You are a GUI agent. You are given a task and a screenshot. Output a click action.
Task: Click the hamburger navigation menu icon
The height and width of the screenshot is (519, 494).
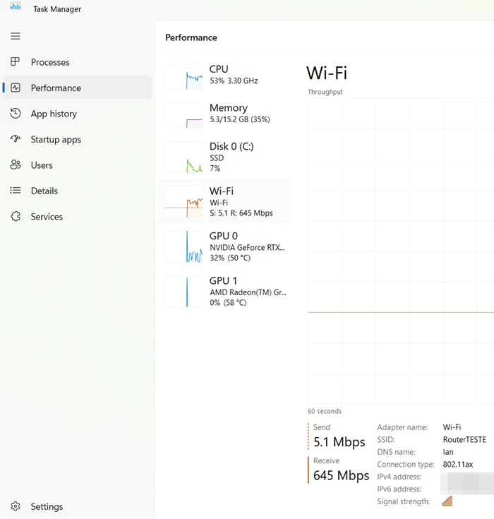(x=16, y=36)
